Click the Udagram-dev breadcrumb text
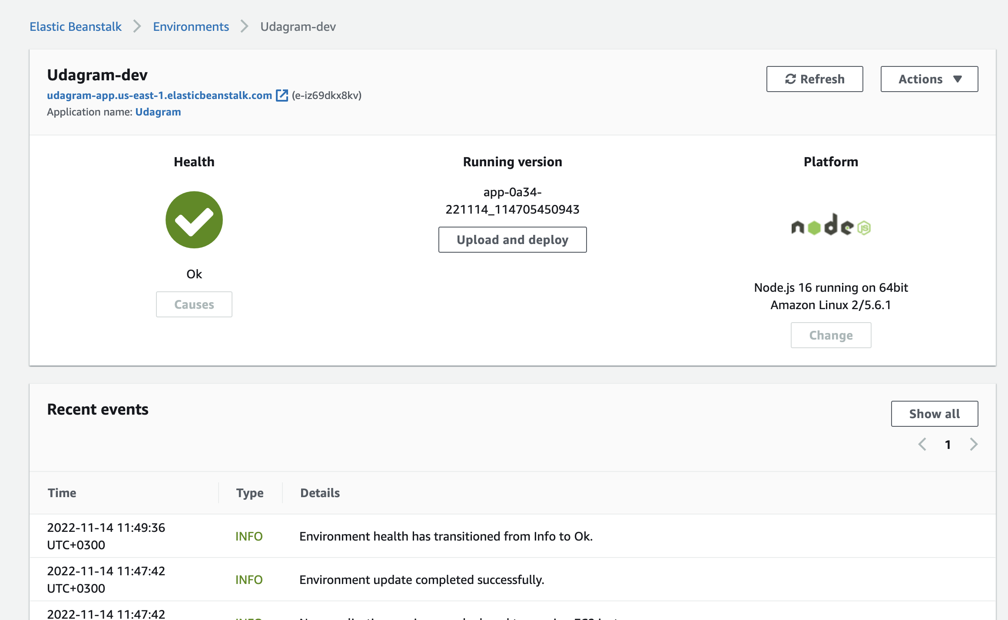Viewport: 1008px width, 620px height. [x=298, y=26]
